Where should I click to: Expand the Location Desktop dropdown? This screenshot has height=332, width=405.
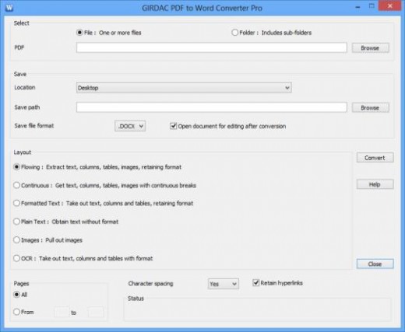click(x=184, y=88)
